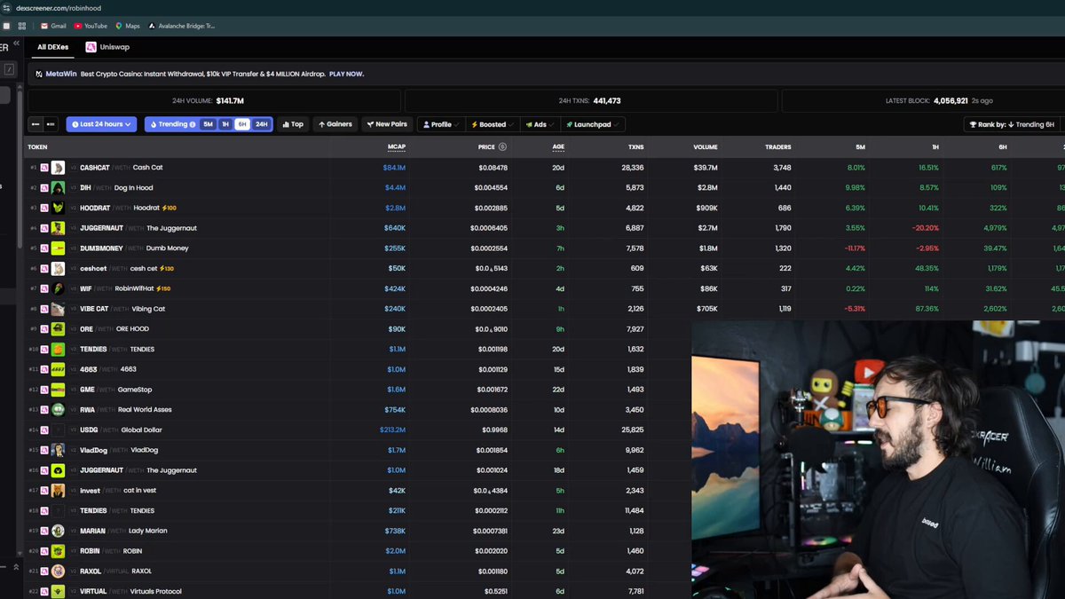The width and height of the screenshot is (1065, 599).
Task: Set trending timeframe to 6H
Action: [x=242, y=124]
